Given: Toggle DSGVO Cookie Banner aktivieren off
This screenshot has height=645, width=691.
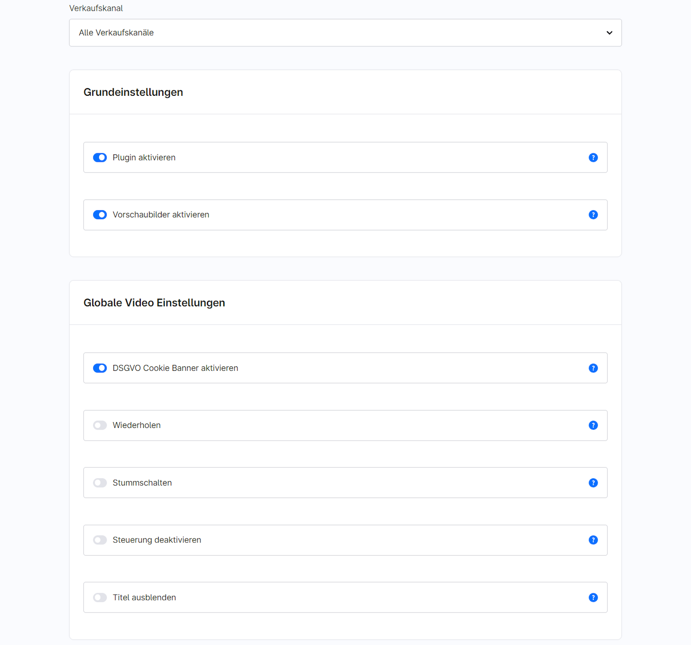Looking at the screenshot, I should (x=100, y=368).
